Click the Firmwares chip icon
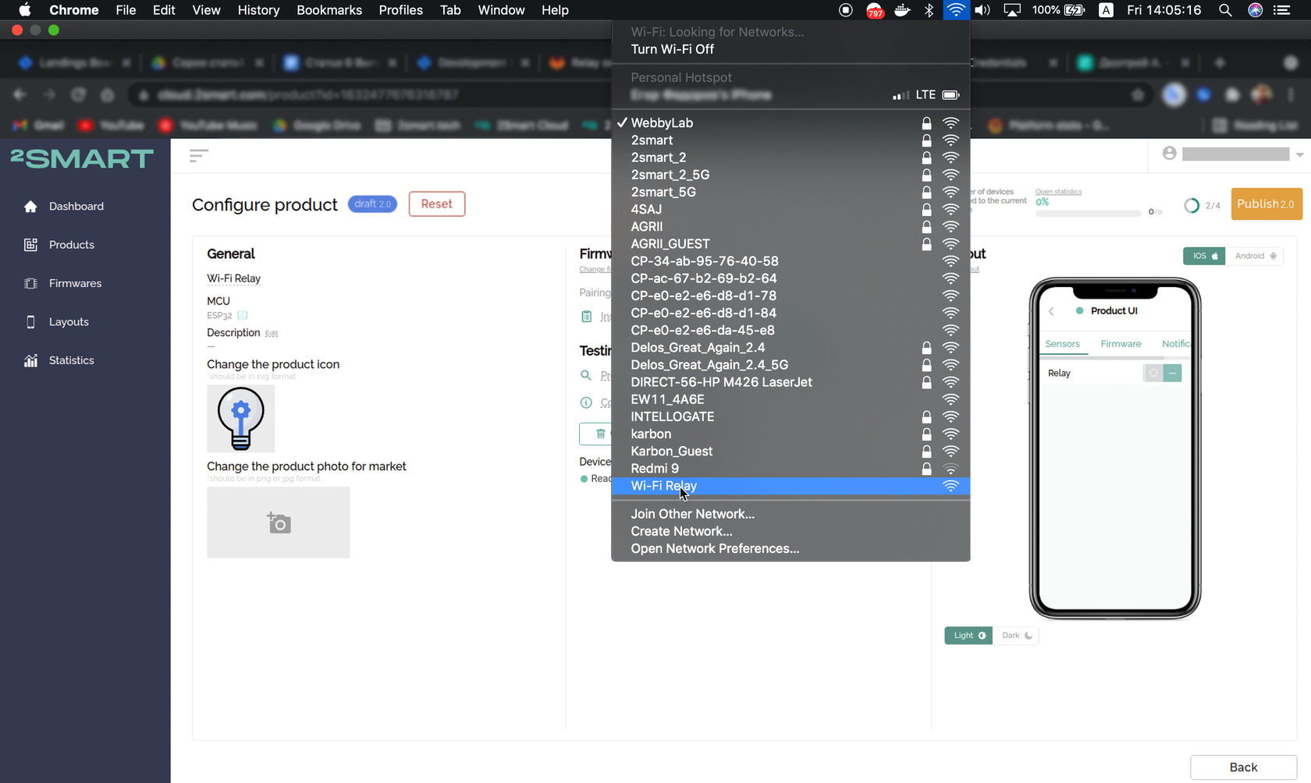 pos(30,283)
